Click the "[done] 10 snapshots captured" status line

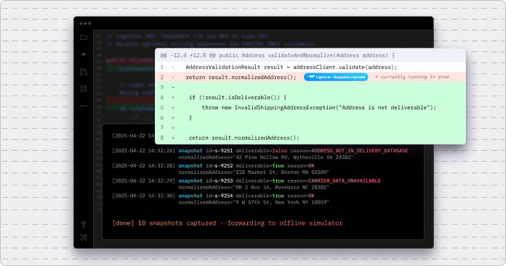pos(227,223)
